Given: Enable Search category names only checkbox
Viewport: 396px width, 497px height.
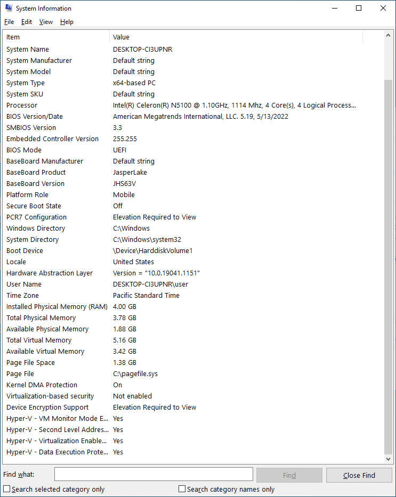Looking at the screenshot, I should pos(182,489).
